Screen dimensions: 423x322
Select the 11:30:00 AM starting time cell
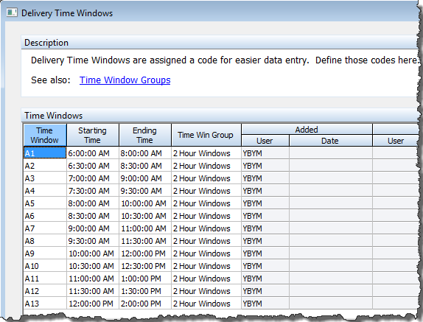pos(93,291)
